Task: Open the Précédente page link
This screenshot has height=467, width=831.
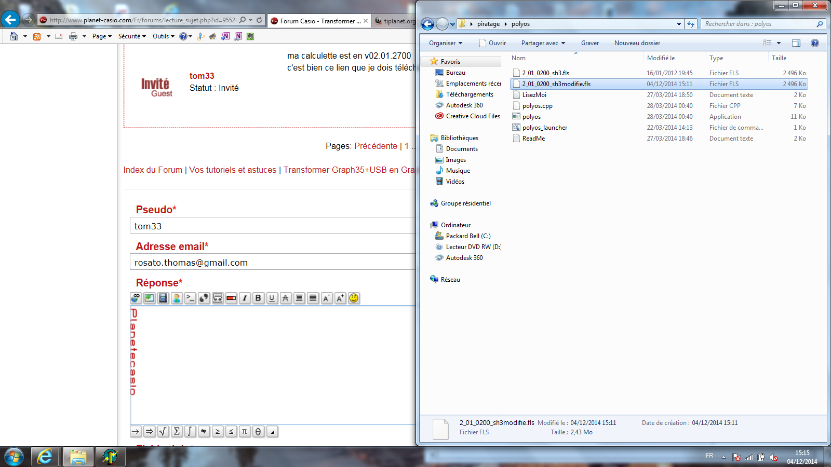Action: (x=376, y=146)
